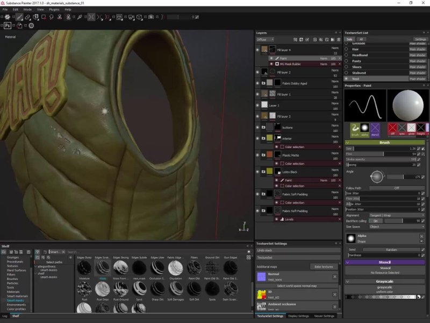Select the Smudge tool from the toolbar
This screenshot has width=430, height=323.
click(x=51, y=18)
